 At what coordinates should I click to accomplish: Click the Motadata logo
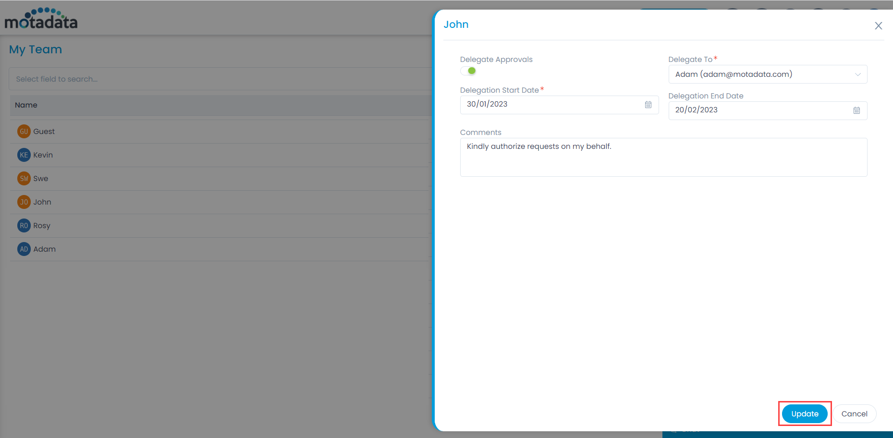(41, 19)
